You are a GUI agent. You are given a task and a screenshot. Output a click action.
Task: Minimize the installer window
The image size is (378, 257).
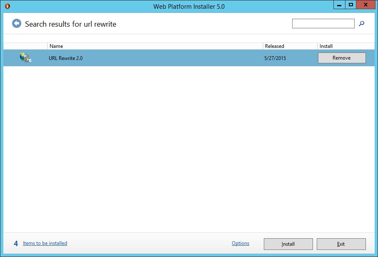click(x=339, y=5)
